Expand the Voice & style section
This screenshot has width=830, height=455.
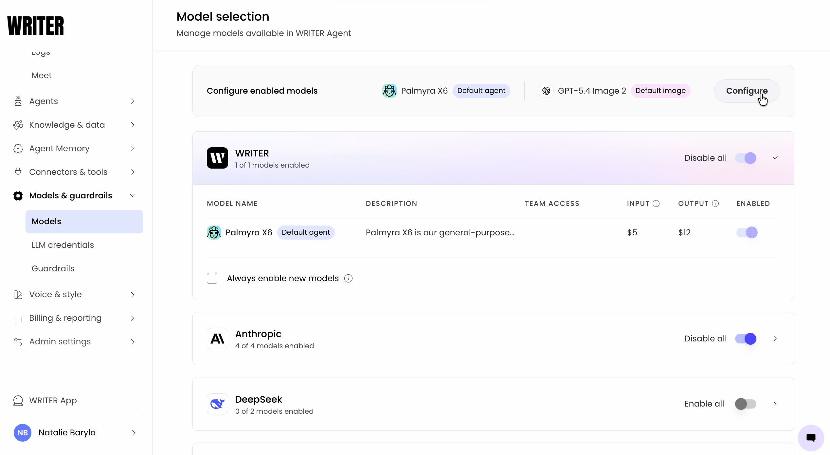pyautogui.click(x=133, y=295)
